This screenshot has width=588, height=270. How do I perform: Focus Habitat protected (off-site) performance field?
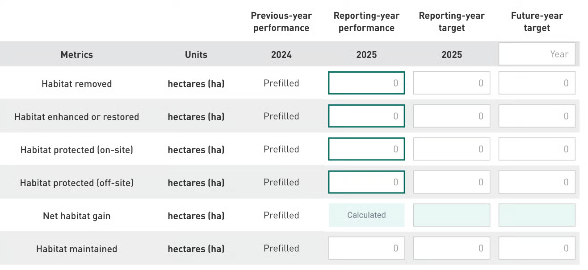pyautogui.click(x=366, y=182)
